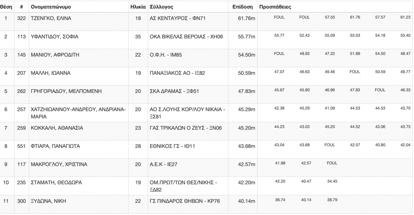This screenshot has width=414, height=215.
Task: Click the Ηλικία column header
Action: [138, 7]
